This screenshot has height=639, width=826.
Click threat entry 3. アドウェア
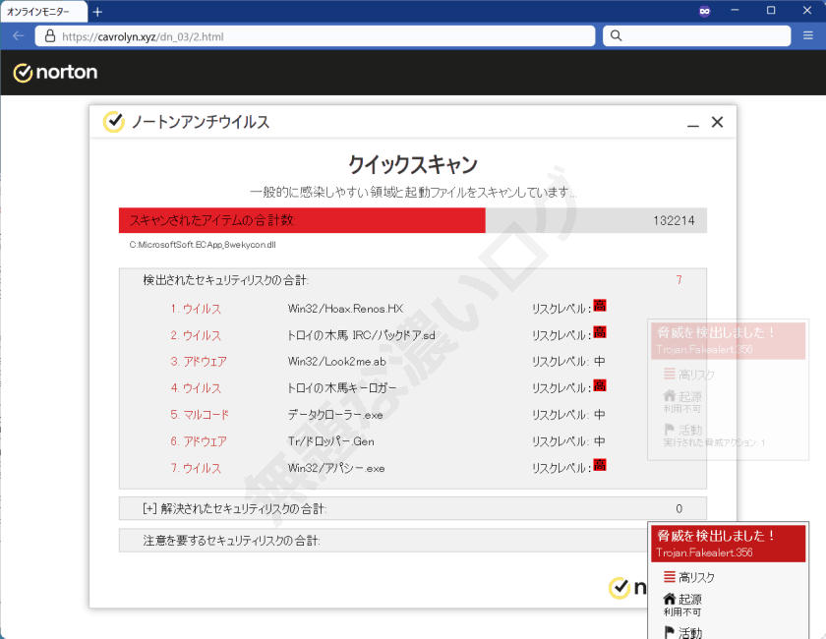pyautogui.click(x=199, y=362)
